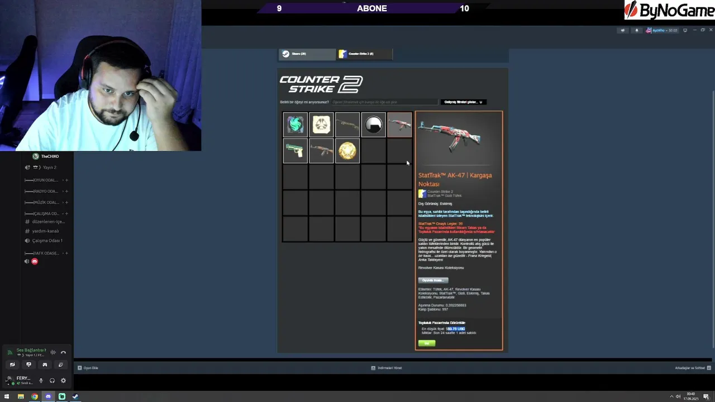Open the Steam account wallet dropdown
This screenshot has height=402, width=715.
pyautogui.click(x=662, y=30)
